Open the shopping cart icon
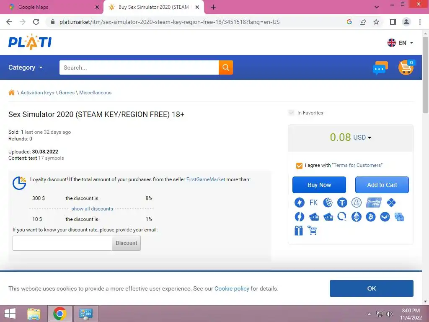 tap(406, 68)
